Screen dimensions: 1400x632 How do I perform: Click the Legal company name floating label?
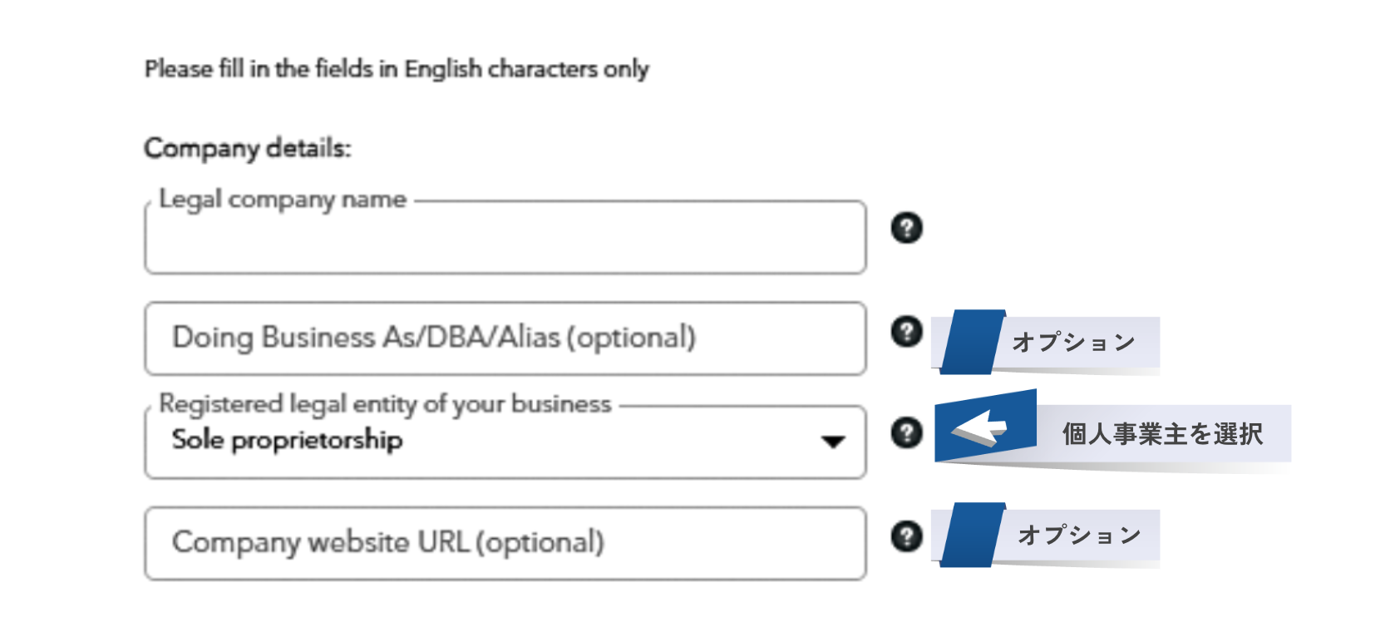coord(283,200)
